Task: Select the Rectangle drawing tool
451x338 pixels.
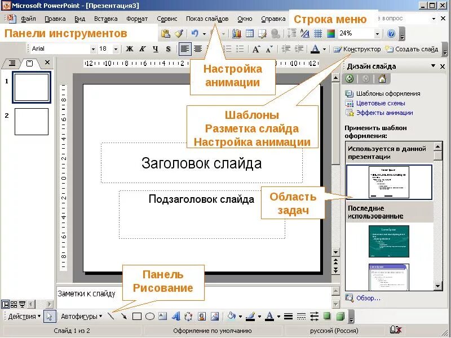Action: 137,317
